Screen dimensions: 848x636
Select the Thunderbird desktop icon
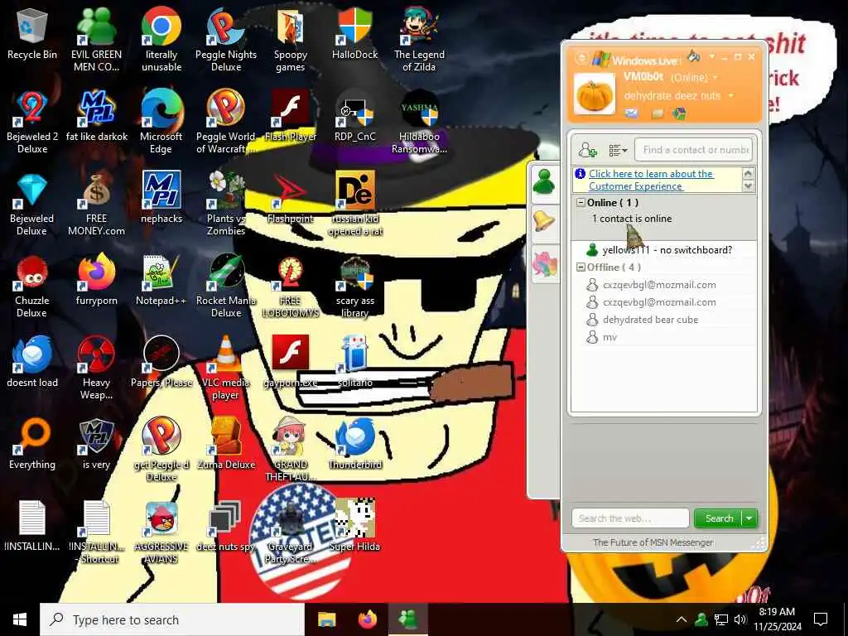[354, 445]
